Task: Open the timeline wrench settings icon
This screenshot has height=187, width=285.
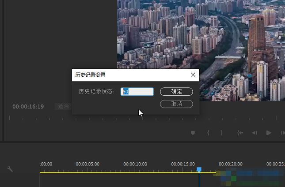Action: click(x=10, y=169)
